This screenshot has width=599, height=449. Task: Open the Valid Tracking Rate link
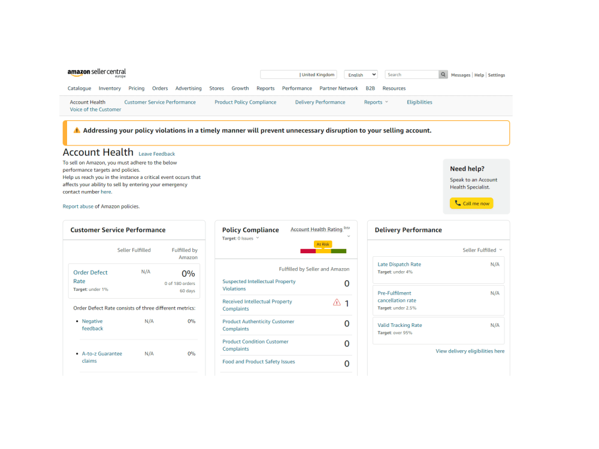coord(400,325)
